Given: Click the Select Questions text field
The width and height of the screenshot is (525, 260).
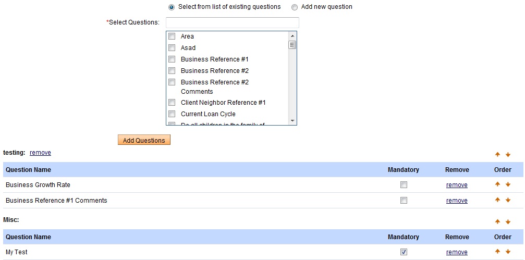Looking at the screenshot, I should [x=232, y=22].
